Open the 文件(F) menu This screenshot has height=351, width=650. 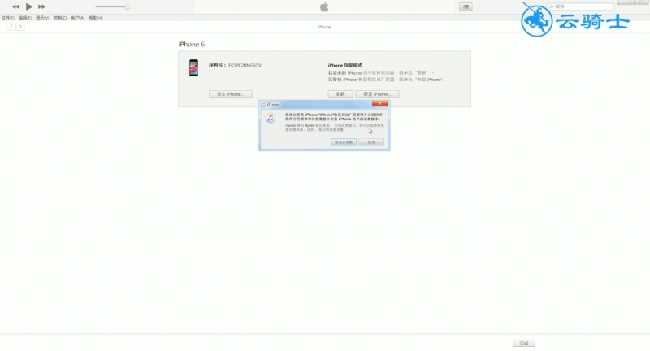[x=7, y=18]
